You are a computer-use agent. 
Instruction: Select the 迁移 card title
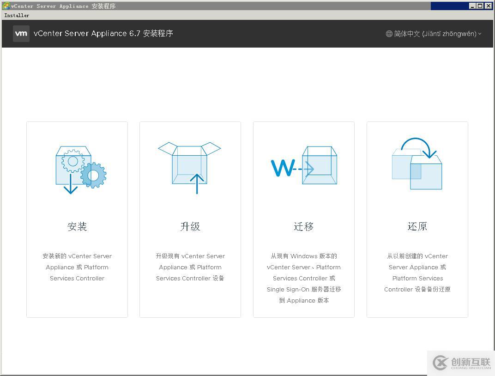click(x=304, y=226)
